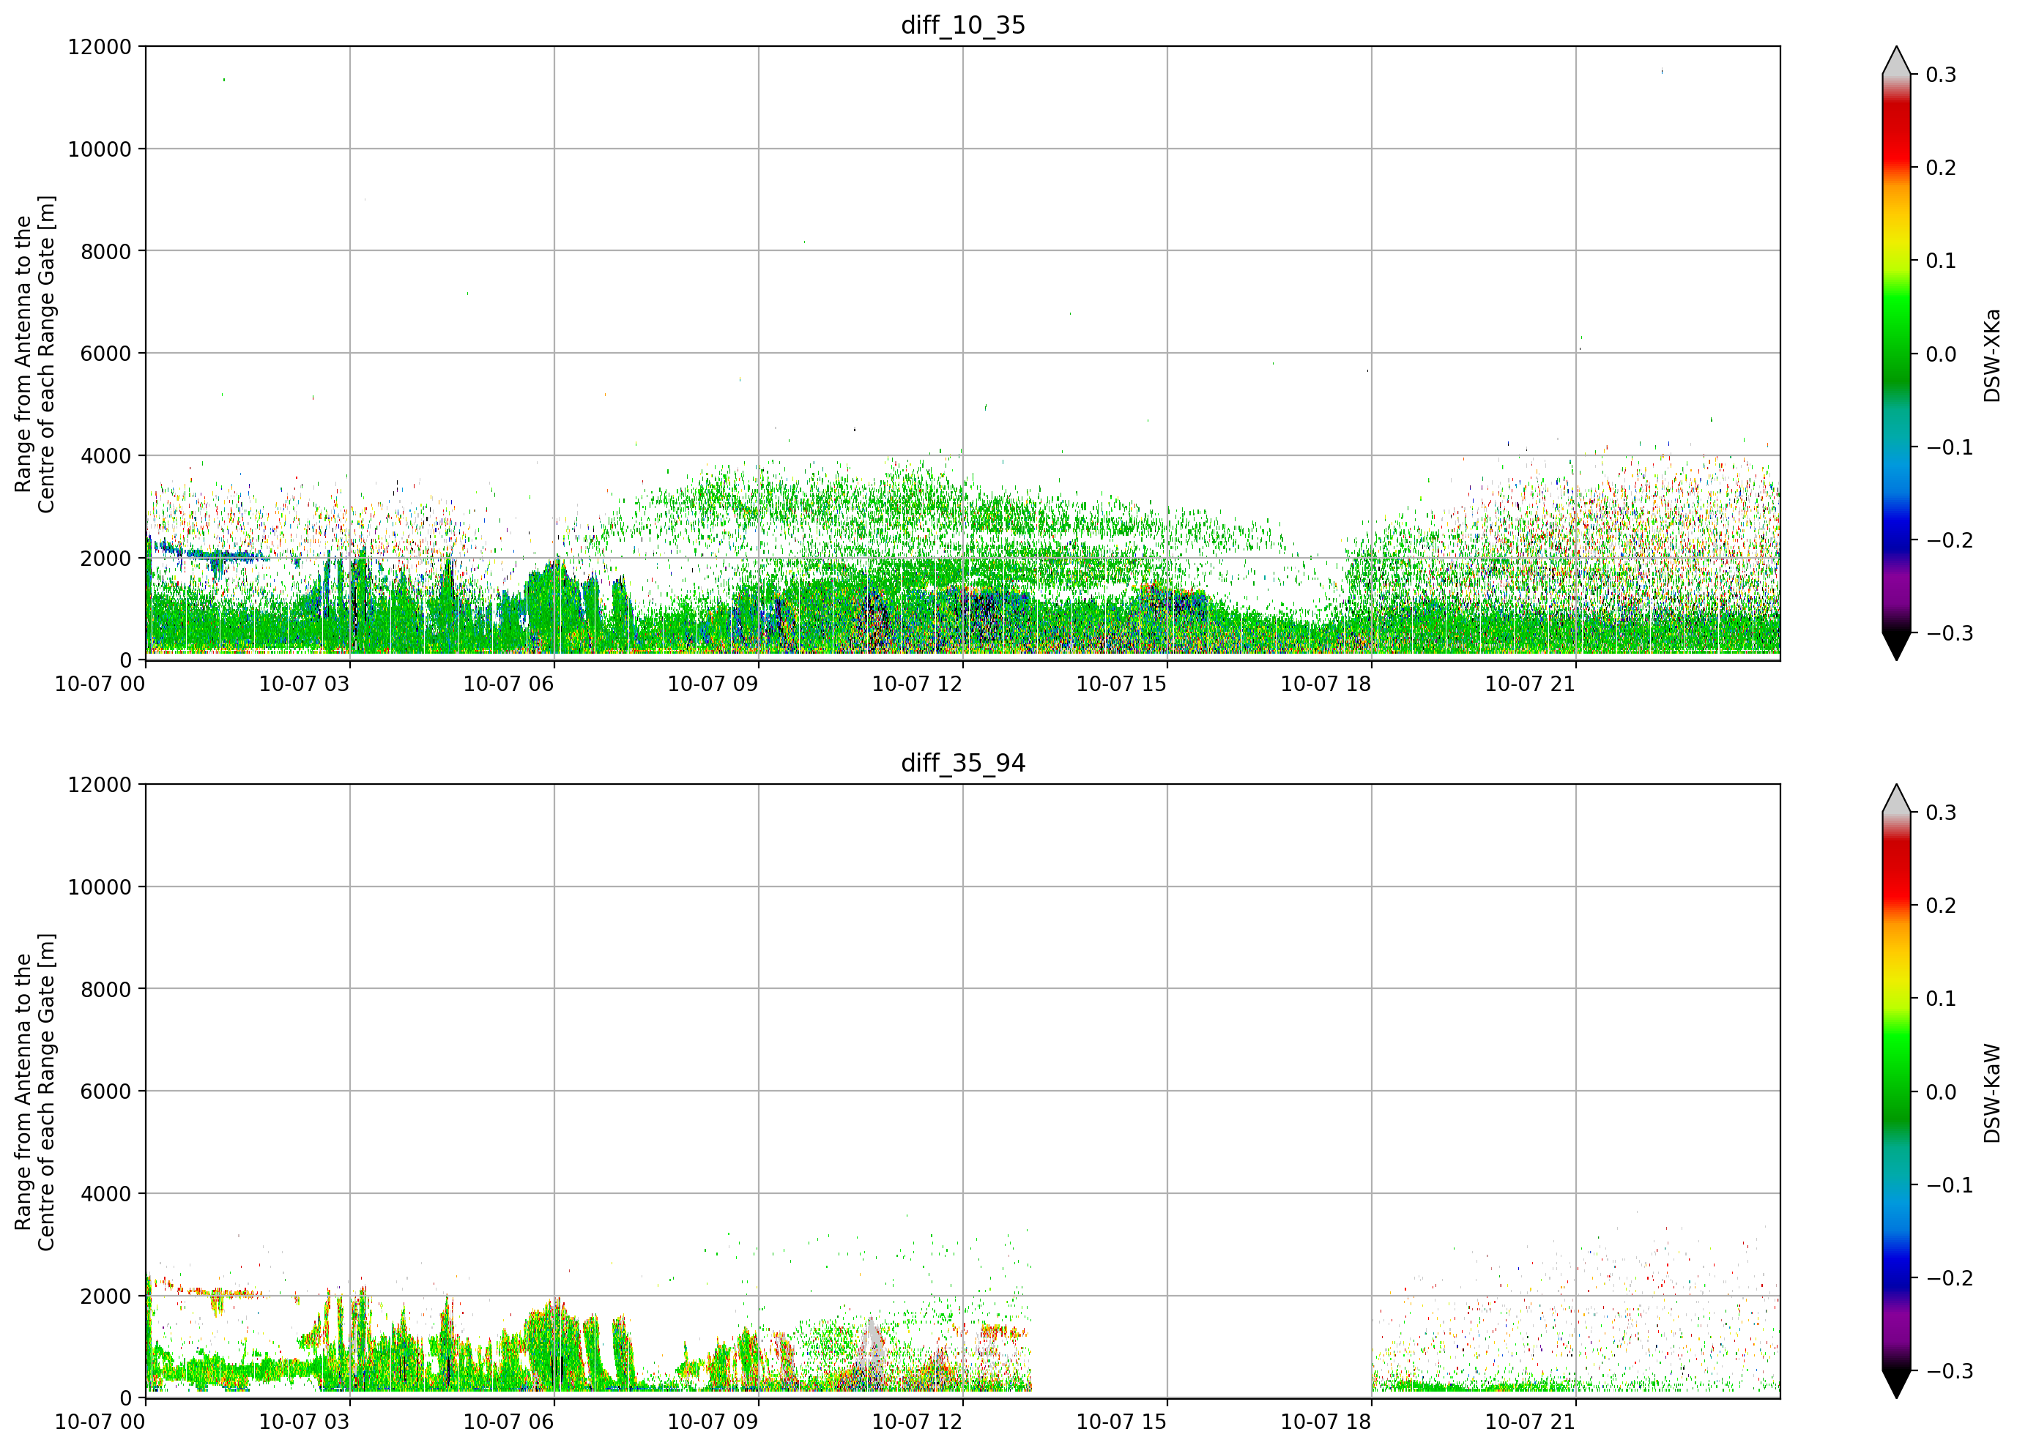
Task: Click the y-axis label of diff_10_35 plot
Action: click(34, 354)
